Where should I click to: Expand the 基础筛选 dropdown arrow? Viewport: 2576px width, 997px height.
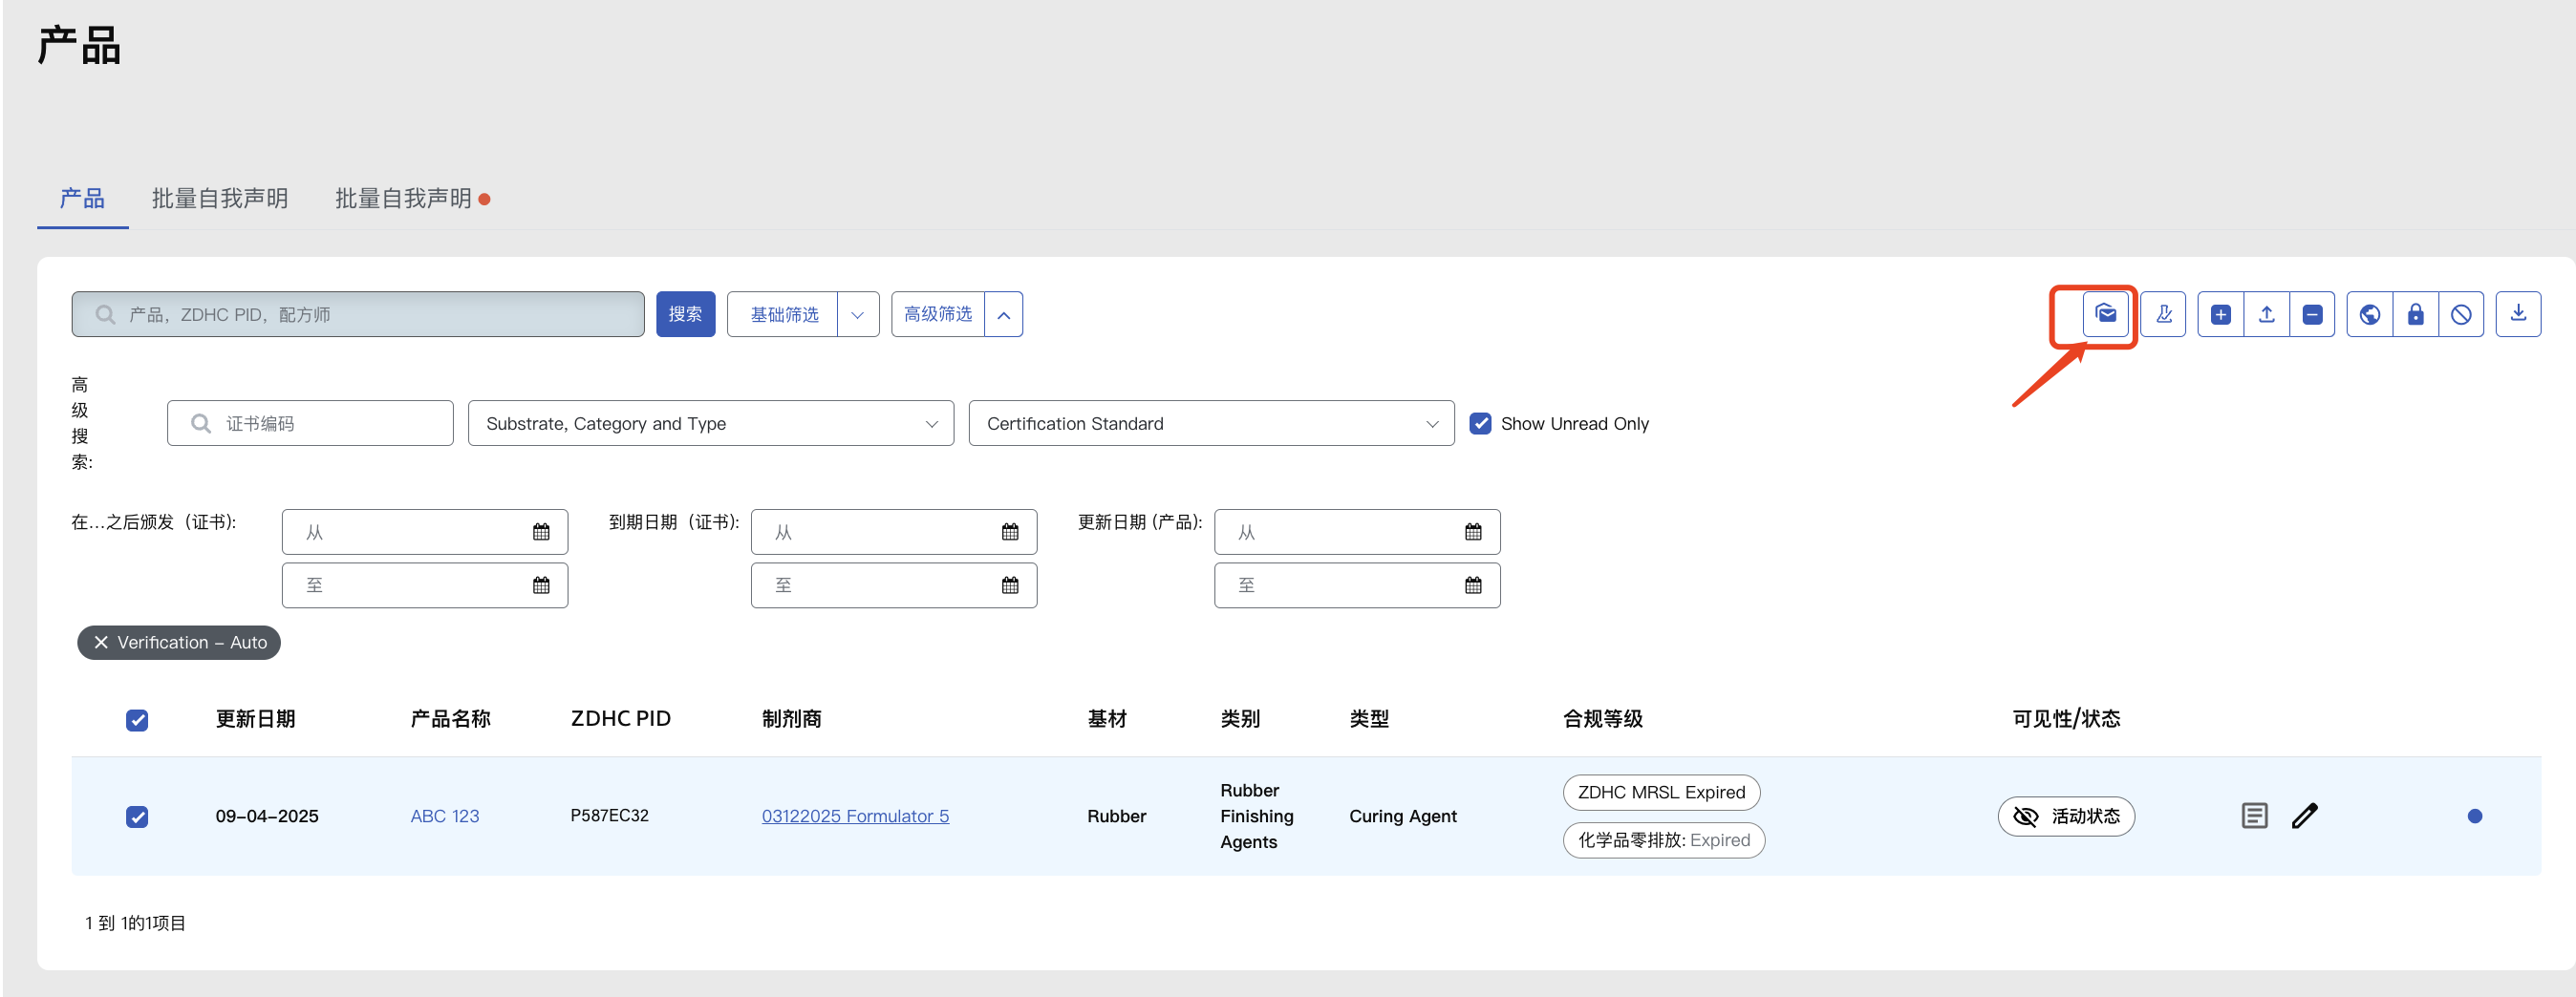tap(857, 315)
